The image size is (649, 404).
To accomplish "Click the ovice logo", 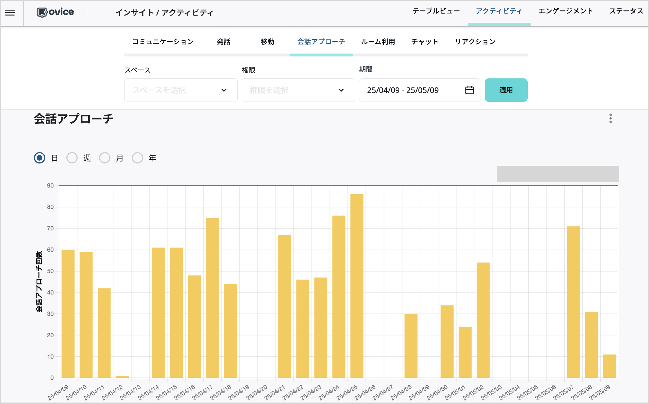I will [56, 12].
